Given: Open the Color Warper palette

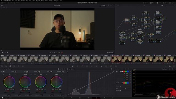Looking at the screenshot, I should tap(77, 66).
